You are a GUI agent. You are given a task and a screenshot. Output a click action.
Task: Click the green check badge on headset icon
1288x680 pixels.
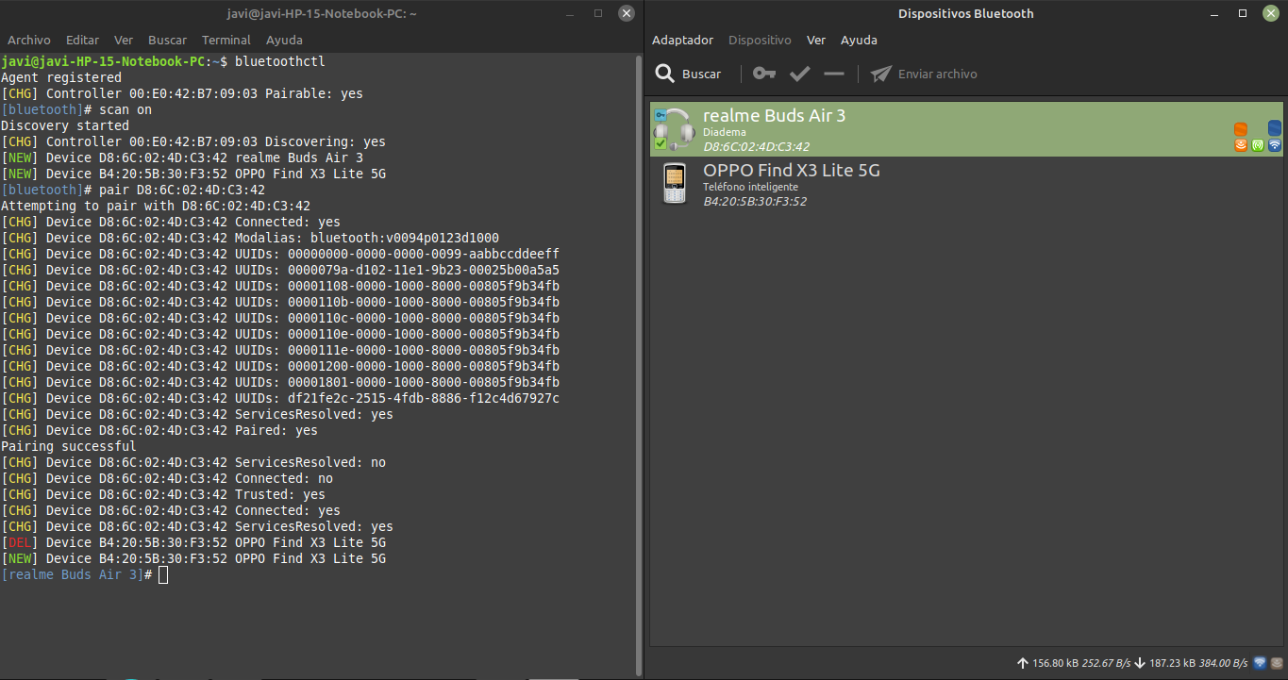tap(661, 143)
